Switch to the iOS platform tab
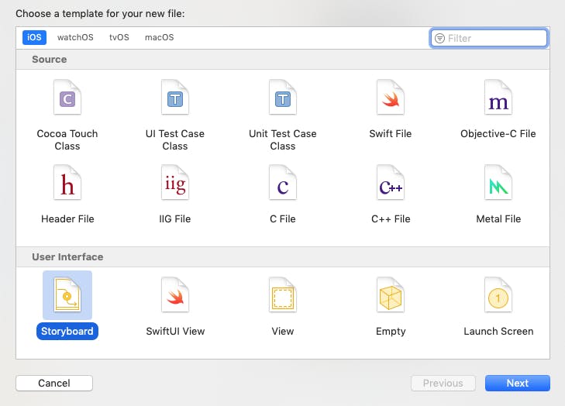 point(34,37)
